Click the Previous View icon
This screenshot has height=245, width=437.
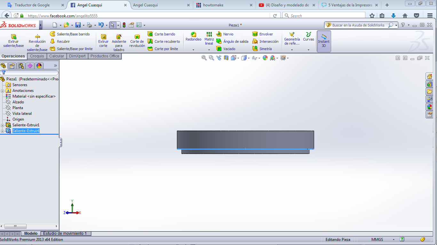[x=219, y=58]
